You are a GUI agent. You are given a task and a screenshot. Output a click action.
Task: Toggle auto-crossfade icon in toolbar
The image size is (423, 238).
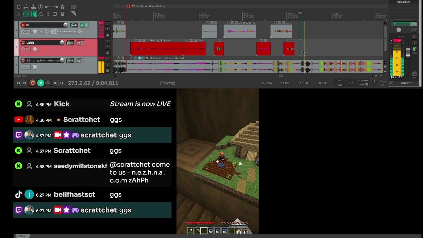click(19, 14)
